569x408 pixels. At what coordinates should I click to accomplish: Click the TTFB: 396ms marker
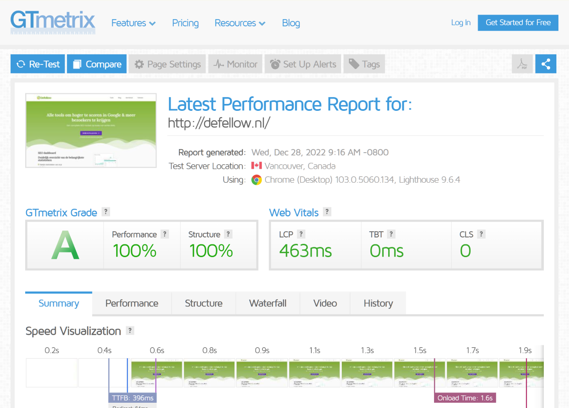[x=132, y=398]
